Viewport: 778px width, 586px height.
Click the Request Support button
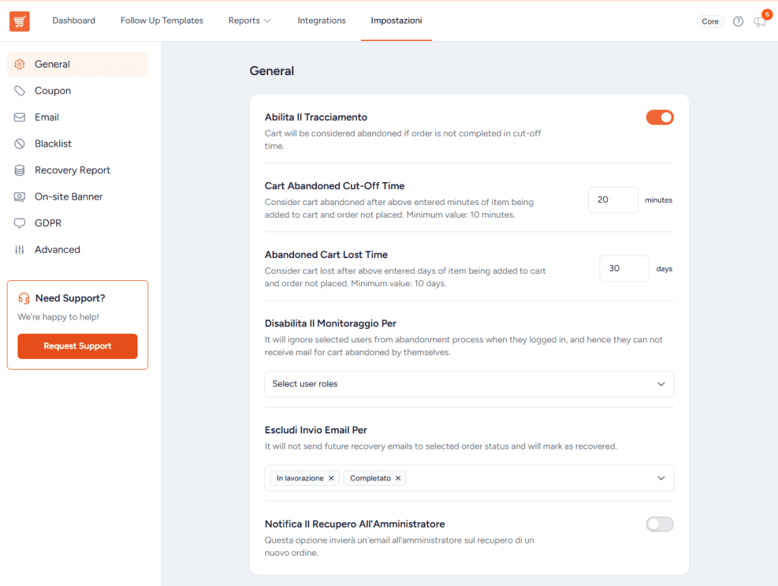coord(77,346)
